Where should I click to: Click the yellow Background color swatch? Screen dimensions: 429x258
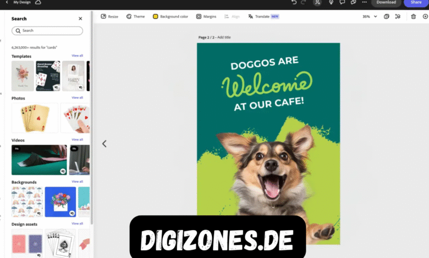[156, 16]
